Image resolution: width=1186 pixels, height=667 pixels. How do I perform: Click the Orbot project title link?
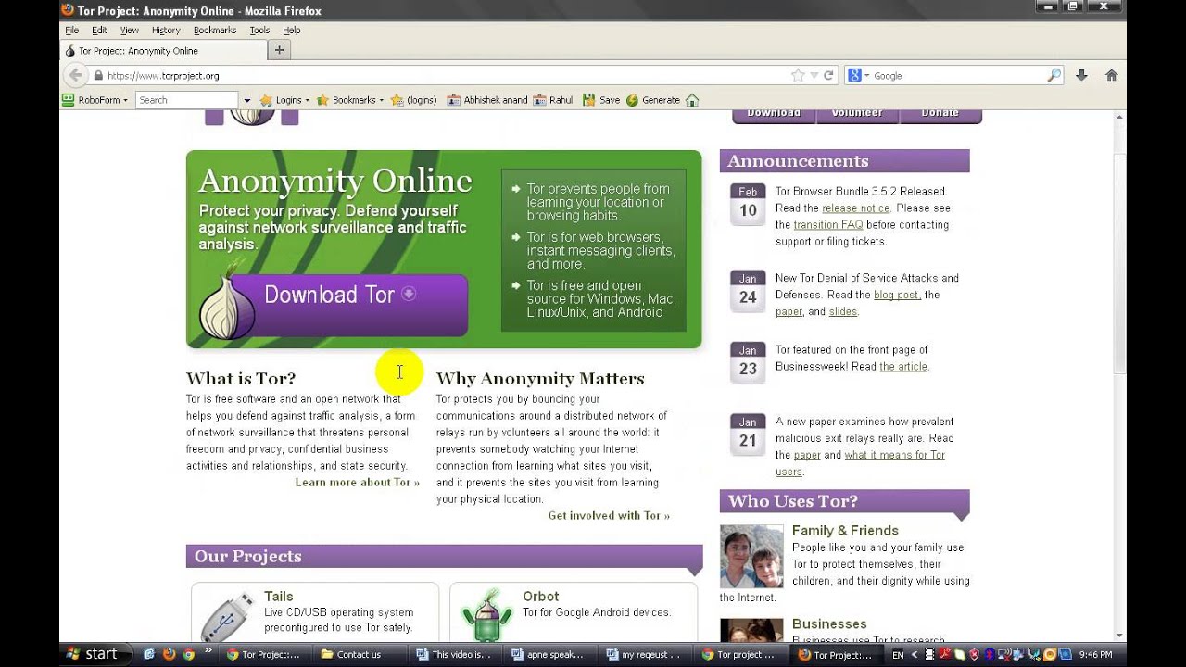pyautogui.click(x=540, y=597)
